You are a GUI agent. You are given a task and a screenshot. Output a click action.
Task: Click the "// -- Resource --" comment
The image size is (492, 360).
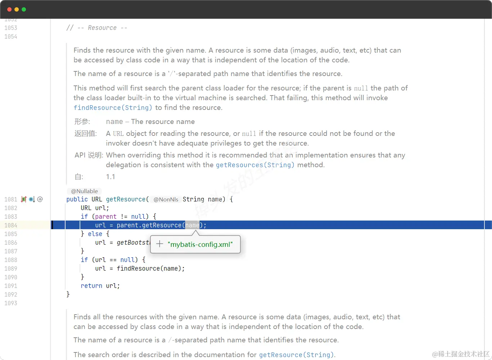tap(97, 28)
